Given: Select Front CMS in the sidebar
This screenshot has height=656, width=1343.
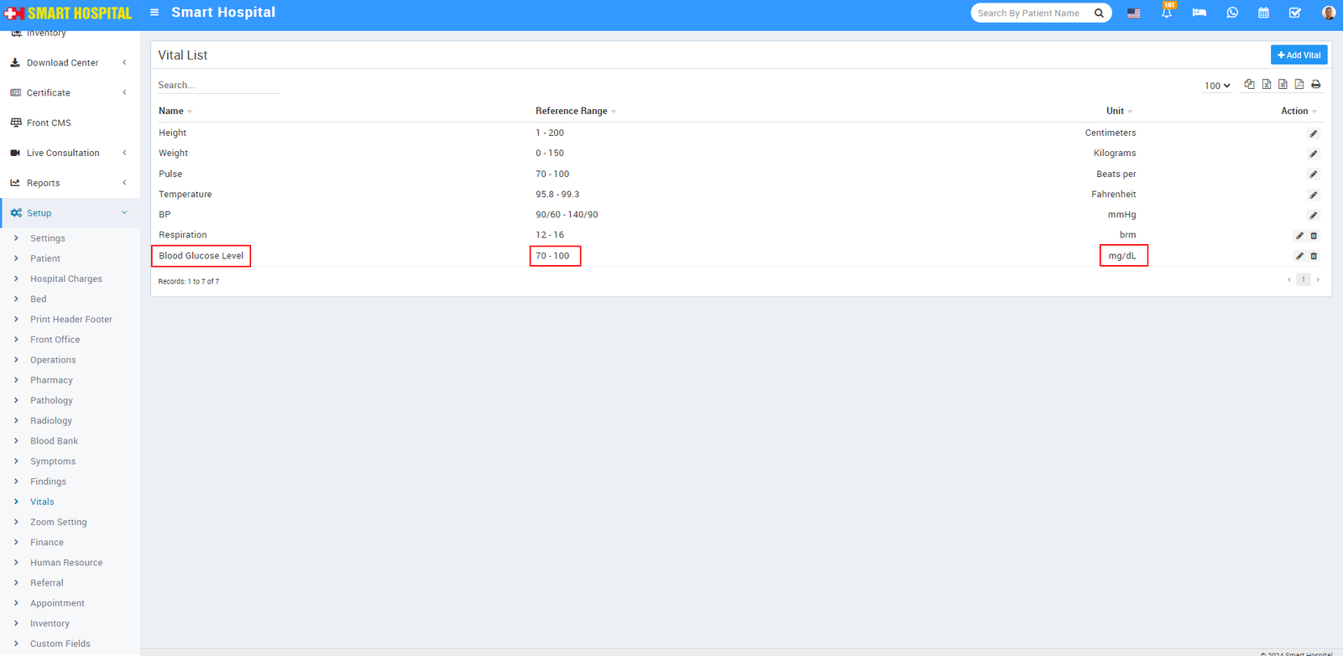Looking at the screenshot, I should click(49, 122).
